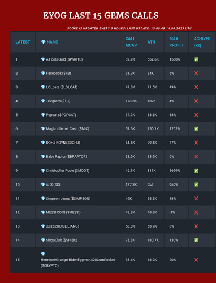Click the 78.3K call mcap value
The width and height of the screenshot is (216, 283).
point(130,240)
